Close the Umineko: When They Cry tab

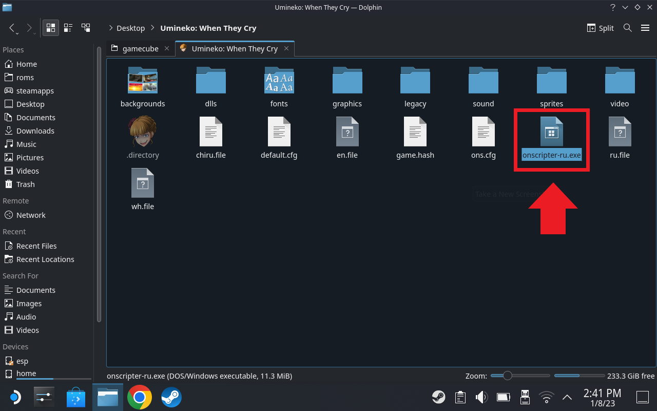tap(287, 48)
